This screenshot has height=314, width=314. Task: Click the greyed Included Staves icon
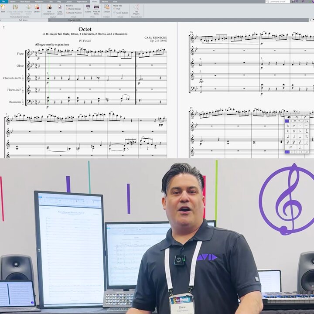(x=28, y=10)
